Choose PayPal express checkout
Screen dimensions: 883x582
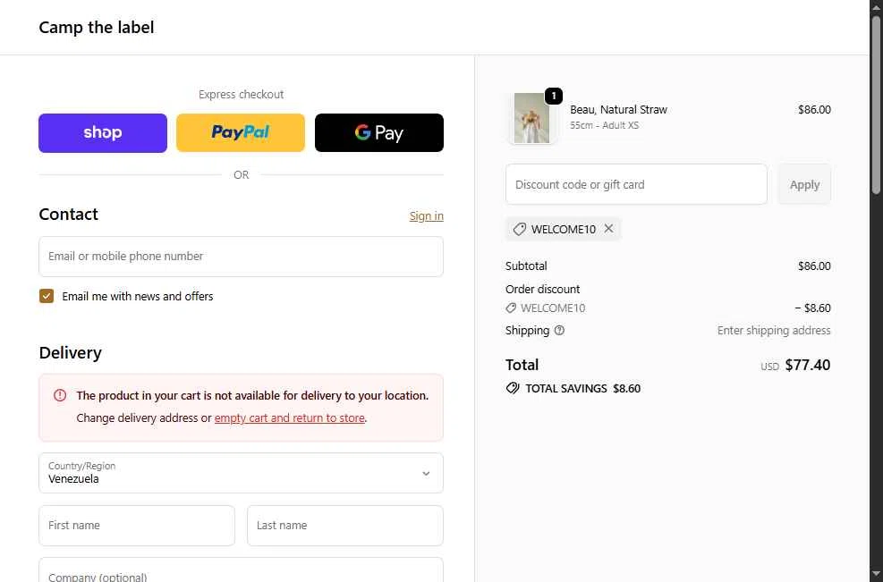(x=241, y=133)
